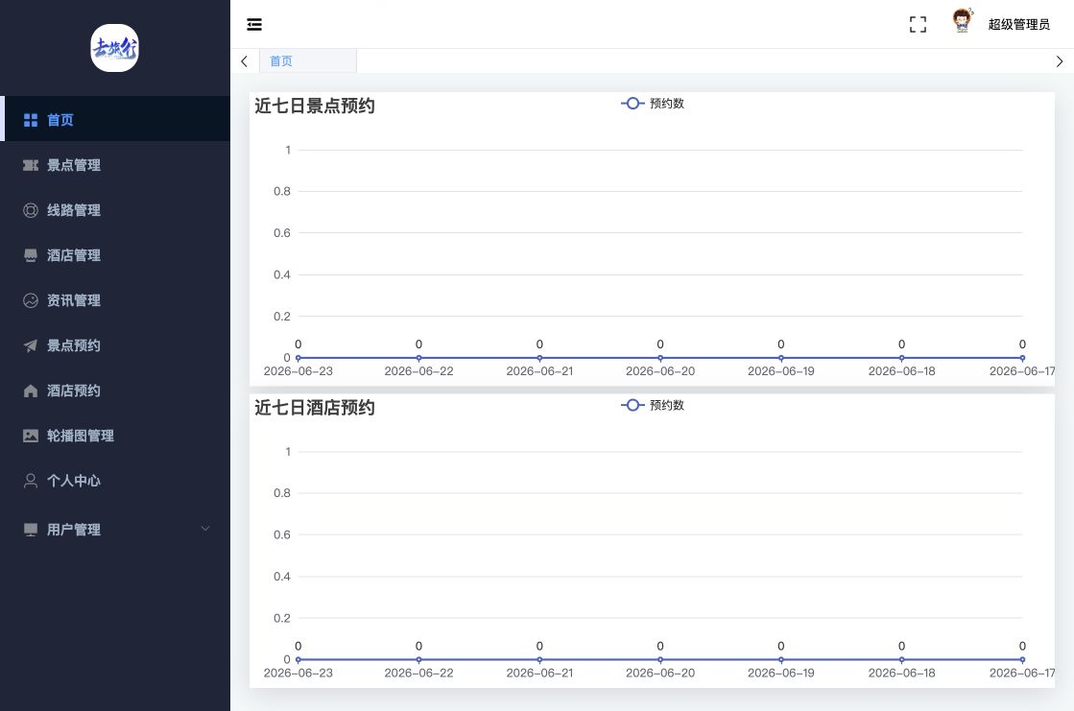The image size is (1074, 711).
Task: Open the 用户管理 submenu label
Action: coord(74,530)
